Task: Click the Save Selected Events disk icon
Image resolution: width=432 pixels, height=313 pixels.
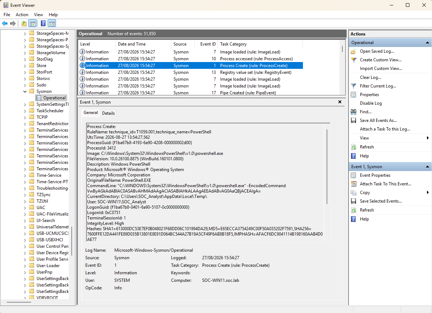Action: (353, 201)
